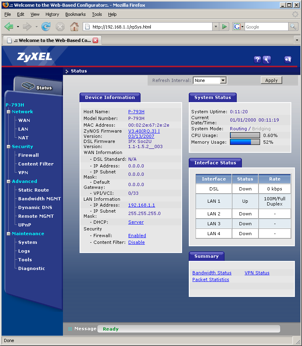Image resolution: width=302 pixels, height=346 pixels.
Task: Open WAN in the sidebar
Action: click(x=24, y=120)
